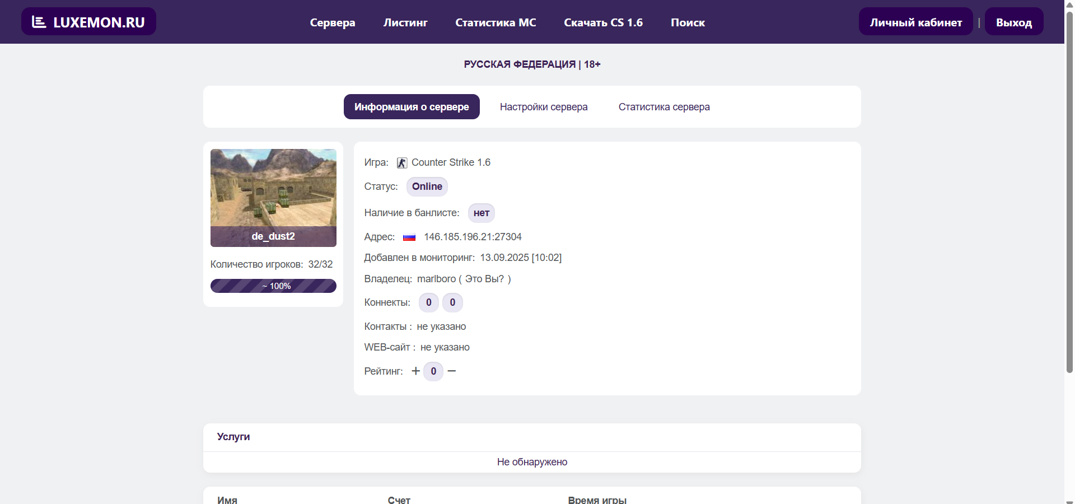The height and width of the screenshot is (504, 1075).
Task: Select Информация о сервере tab
Action: tap(412, 107)
